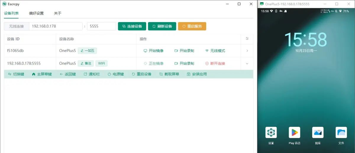This screenshot has width=355, height=153.
Task: Click the 刷新设备 button
Action: (162, 26)
